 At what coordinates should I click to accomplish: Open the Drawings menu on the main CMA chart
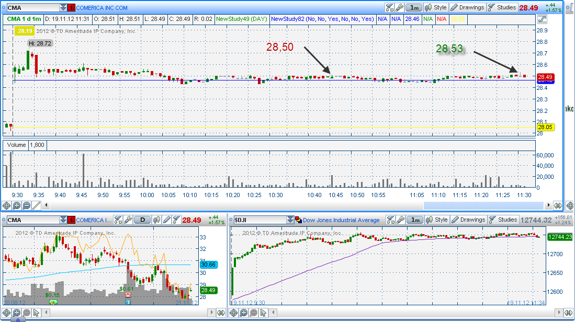[468, 7]
